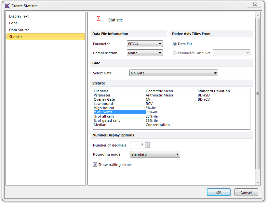
Task: Click the scroll down arrow of the panel
Action: click(x=258, y=183)
